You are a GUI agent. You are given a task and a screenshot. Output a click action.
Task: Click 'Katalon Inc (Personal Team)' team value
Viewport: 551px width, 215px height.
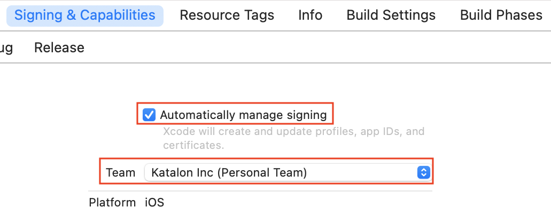click(229, 172)
